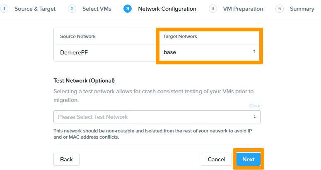Jump to the VM Preparation step
Image resolution: width=321 pixels, height=170 pixels.
[243, 9]
